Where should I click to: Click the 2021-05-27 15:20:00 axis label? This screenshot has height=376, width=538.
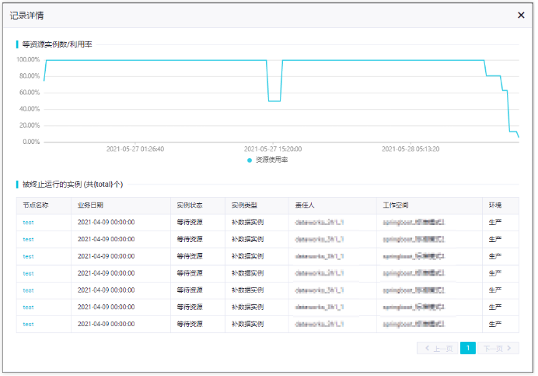tap(273, 149)
